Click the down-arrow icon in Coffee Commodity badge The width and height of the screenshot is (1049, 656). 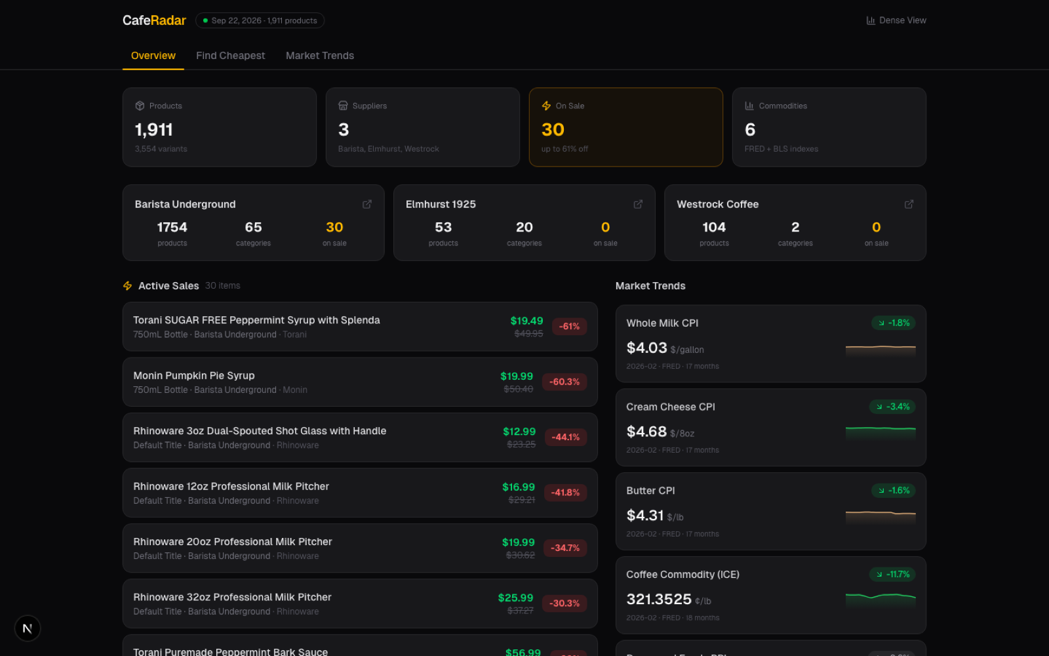pos(879,575)
